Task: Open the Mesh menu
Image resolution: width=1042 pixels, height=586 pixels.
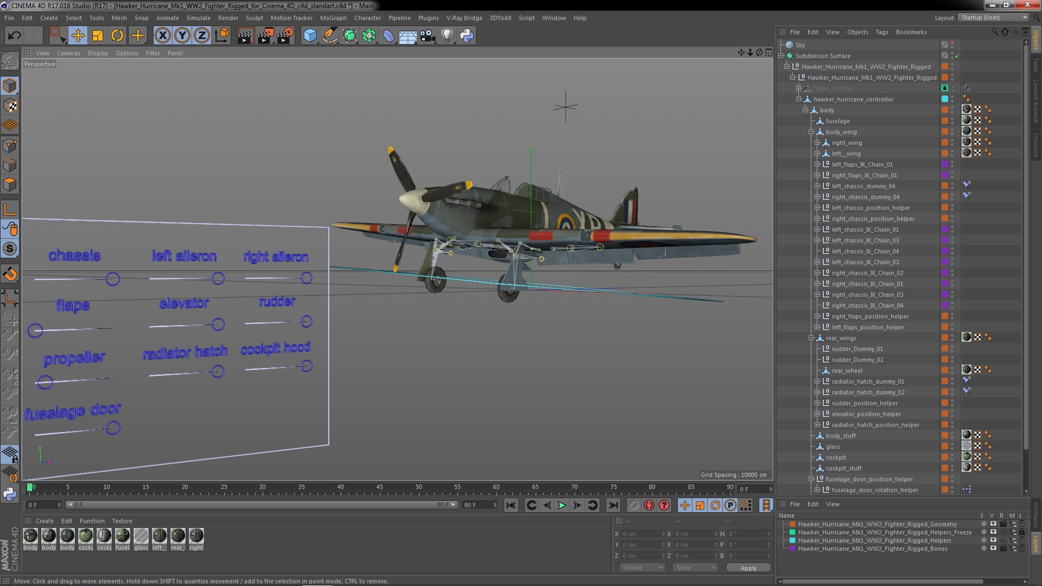Action: point(119,18)
